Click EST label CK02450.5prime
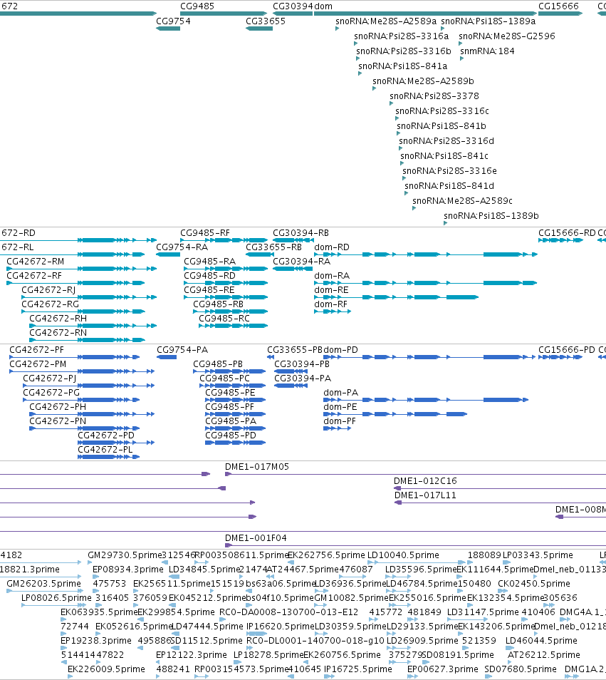The image size is (606, 680). click(x=534, y=584)
